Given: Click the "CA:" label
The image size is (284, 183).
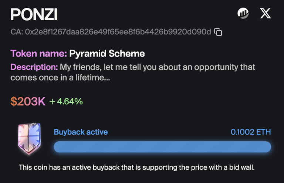Looking at the screenshot, I should [x=17, y=32].
